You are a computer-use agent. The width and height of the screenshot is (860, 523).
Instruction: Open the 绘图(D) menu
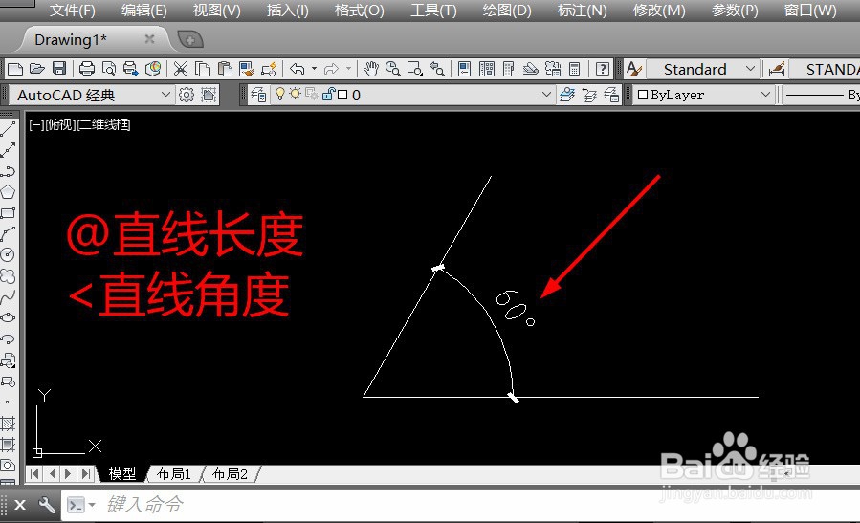pos(507,11)
